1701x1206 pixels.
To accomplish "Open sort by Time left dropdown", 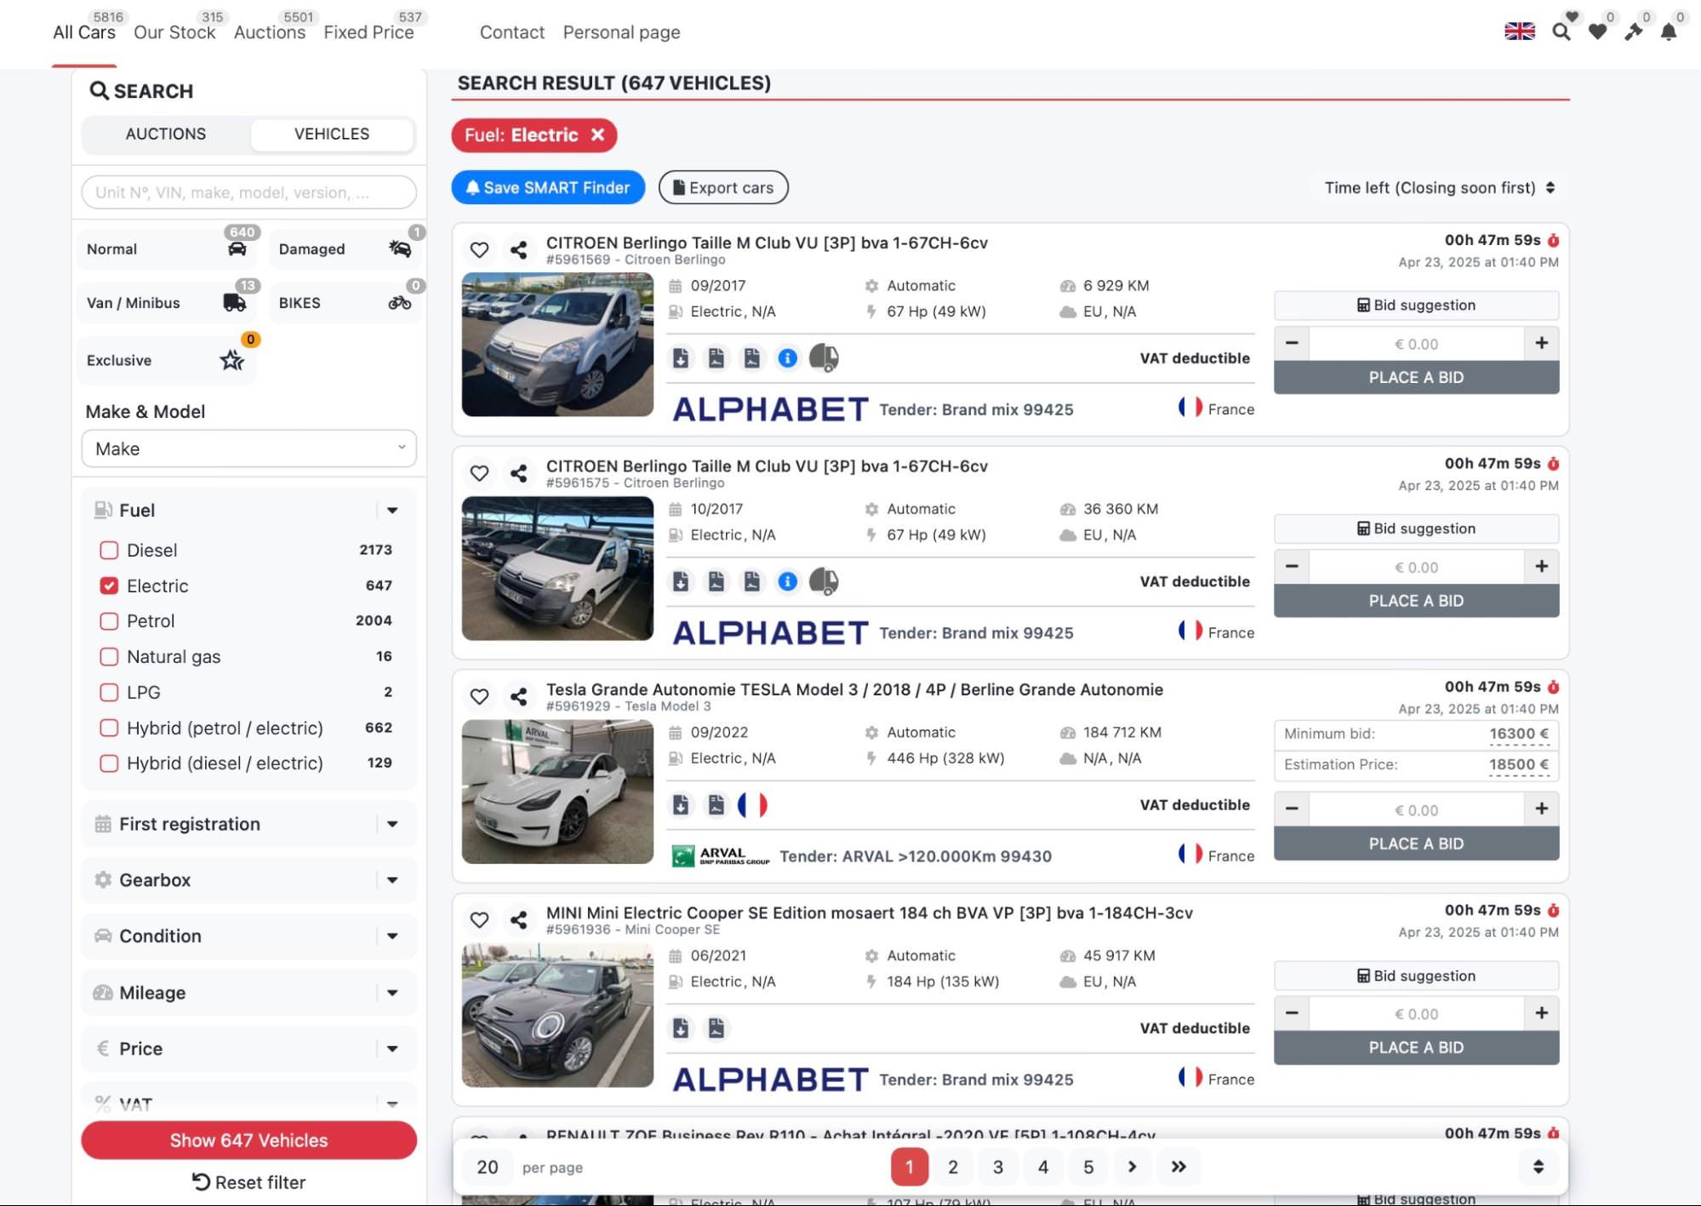I will 1439,187.
